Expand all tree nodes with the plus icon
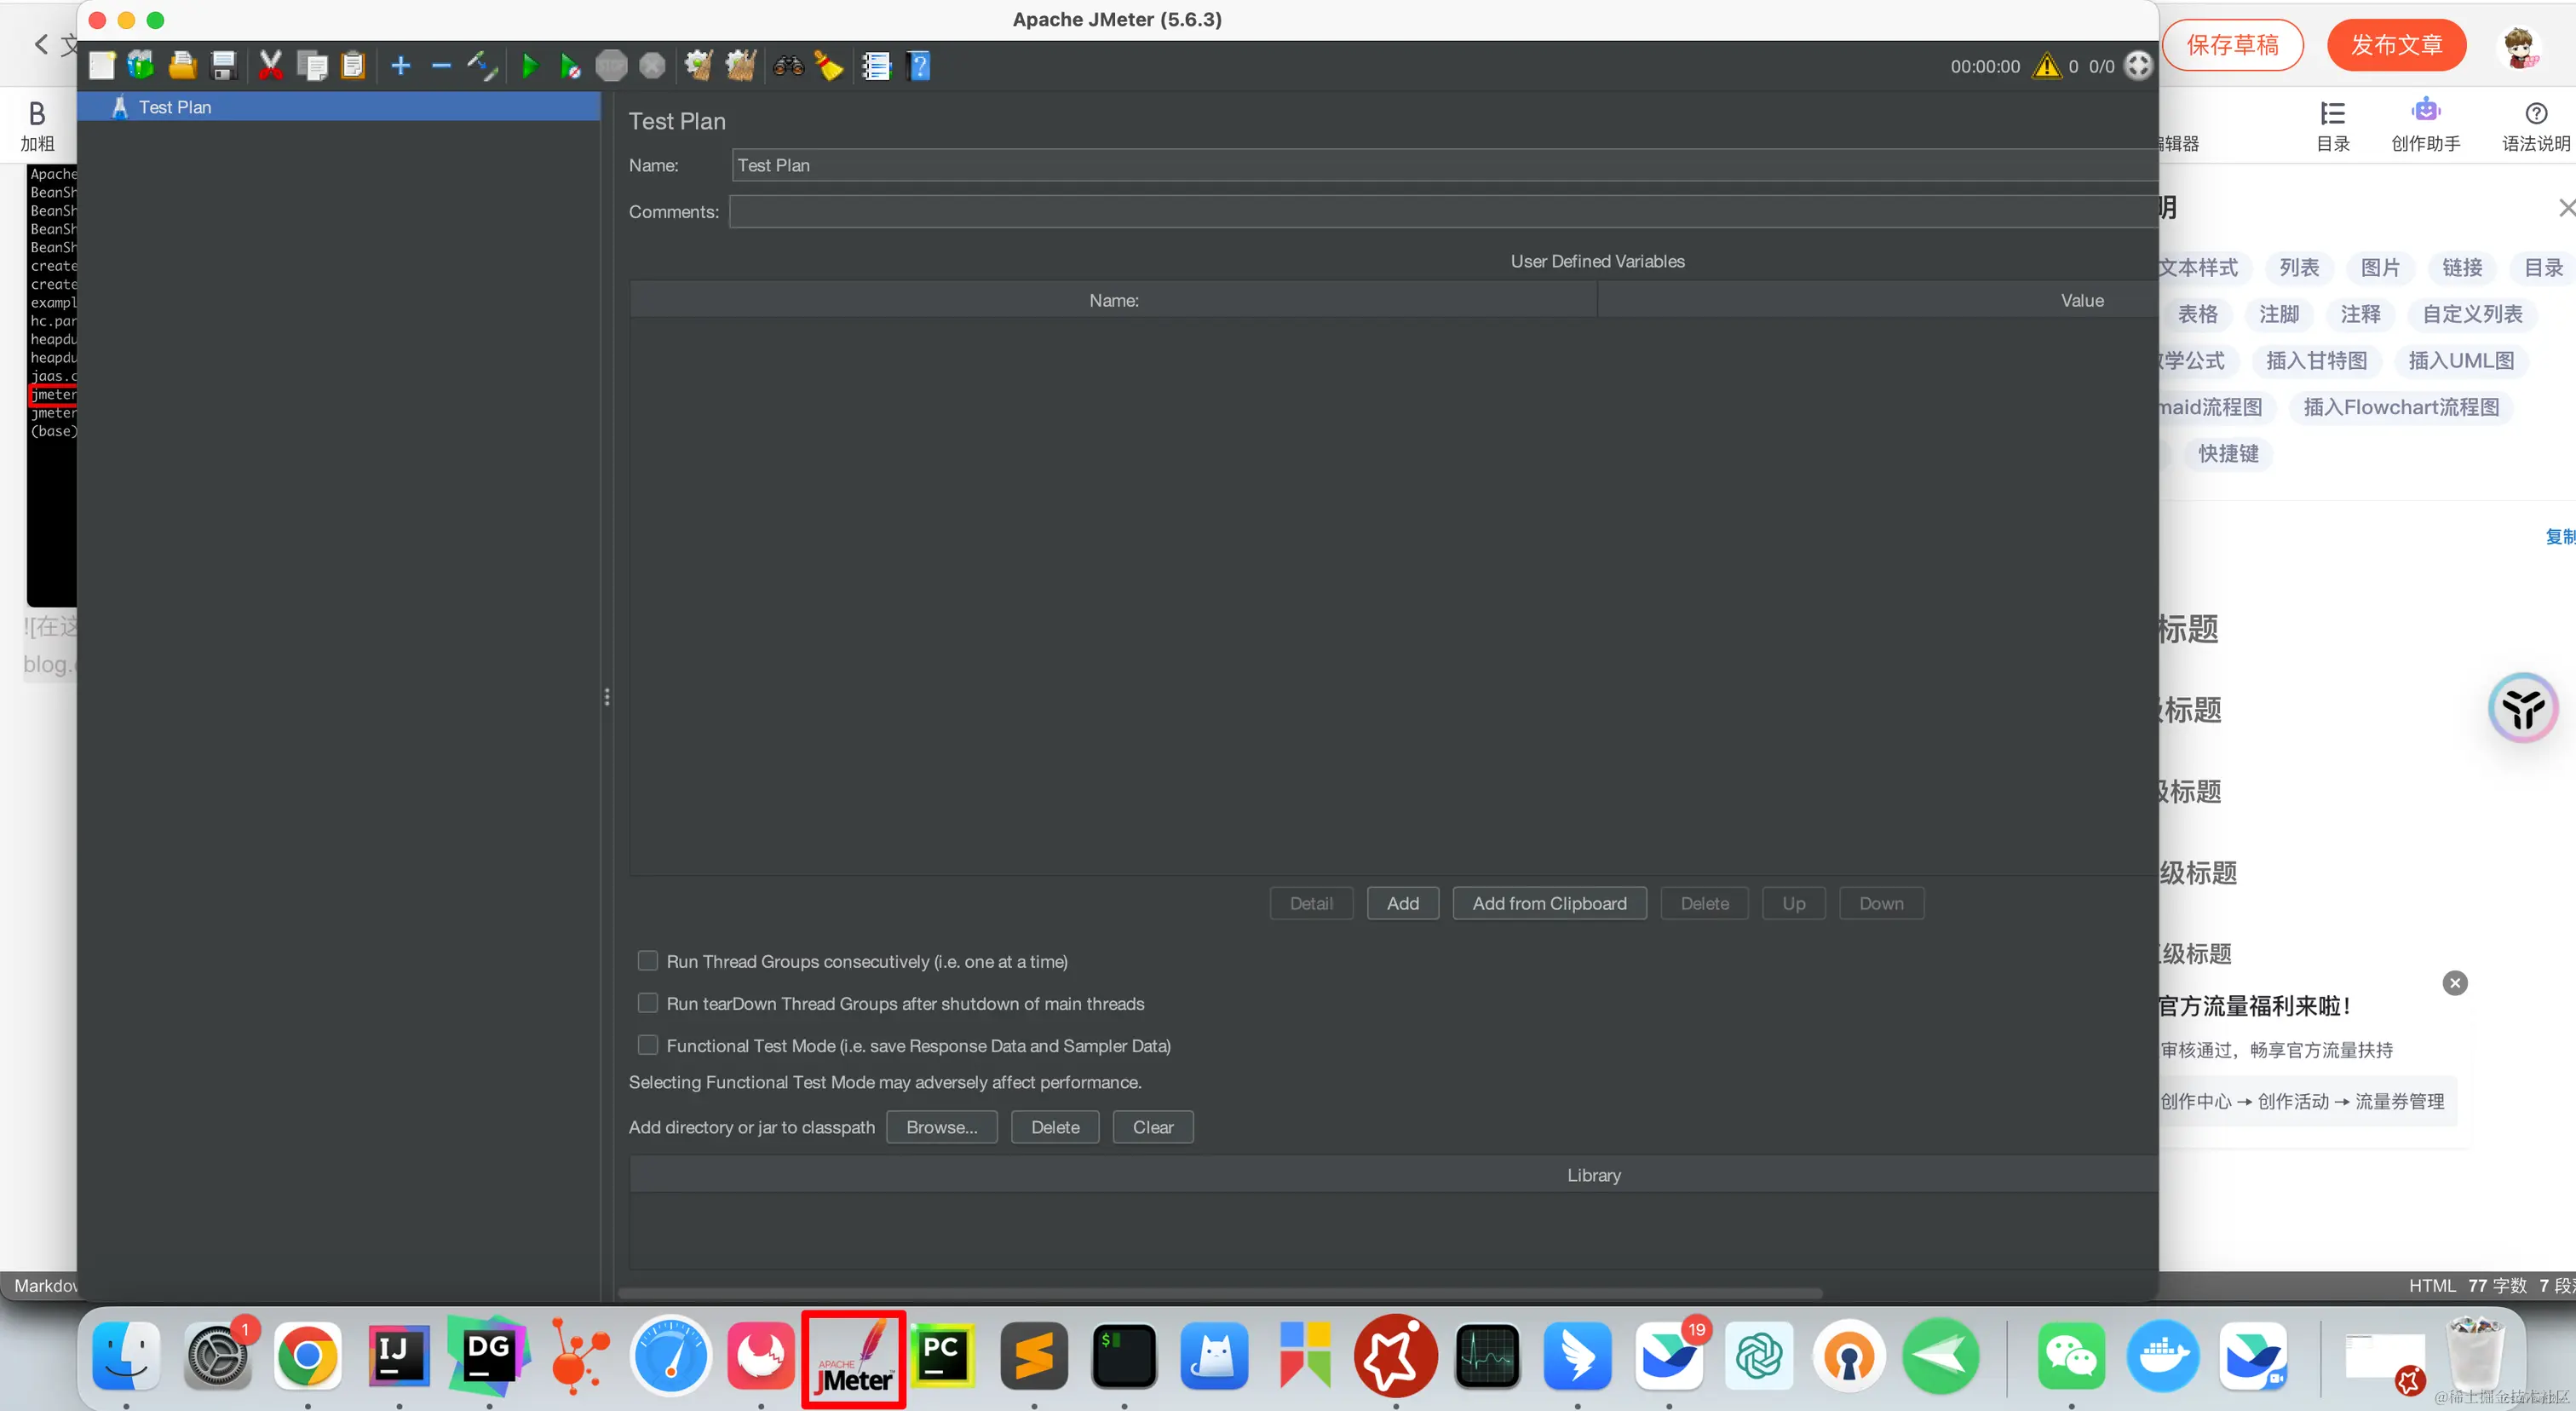This screenshot has width=2576, height=1411. coord(400,66)
